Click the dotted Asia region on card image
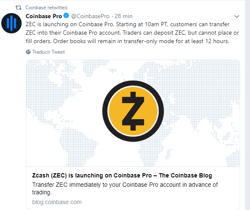The height and width of the screenshot is (210, 250). pos(199,95)
